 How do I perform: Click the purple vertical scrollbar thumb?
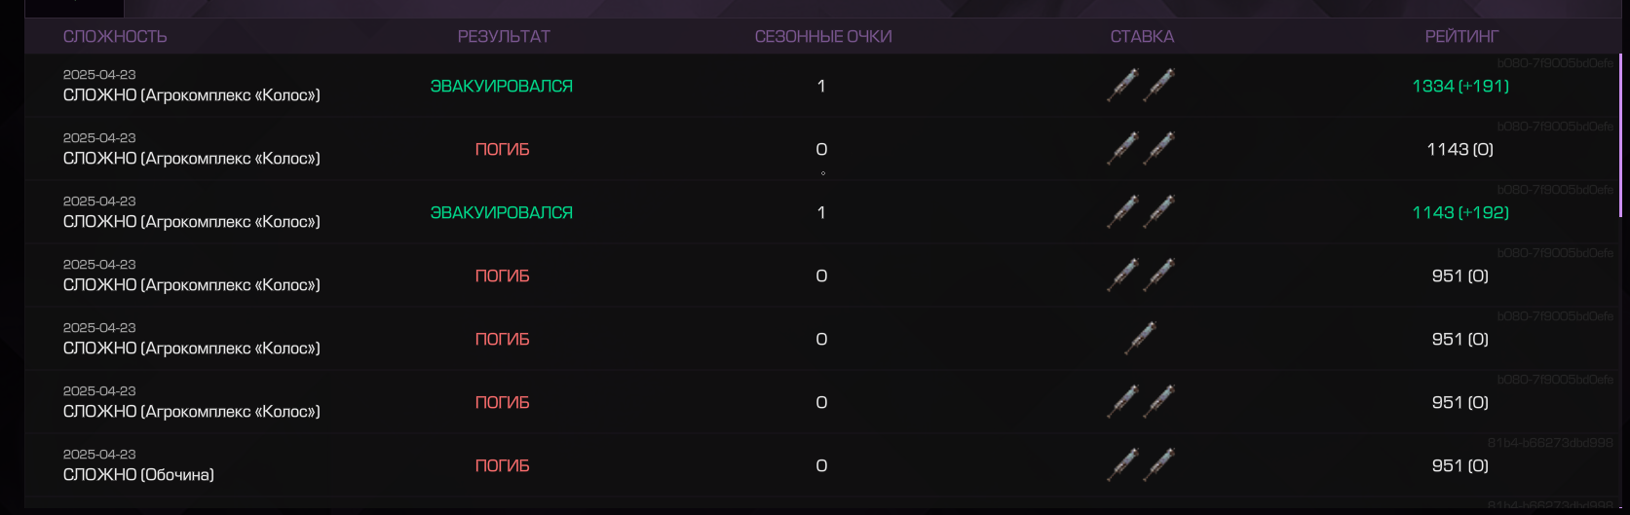(x=1620, y=134)
